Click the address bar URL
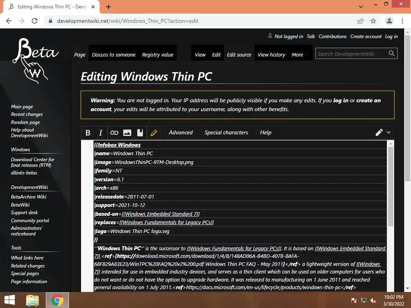Screen dimensions: 411x308 coord(127,21)
